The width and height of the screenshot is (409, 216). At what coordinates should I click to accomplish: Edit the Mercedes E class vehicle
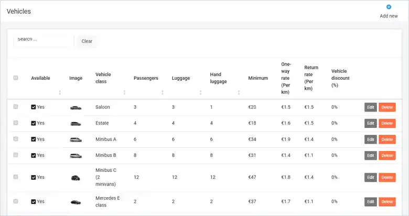click(371, 202)
